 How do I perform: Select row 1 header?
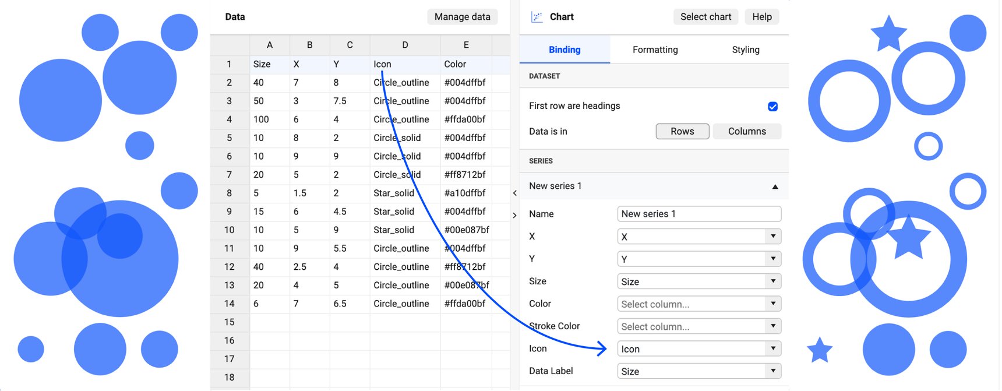click(230, 64)
